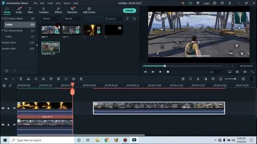
Task: Open the preview quality 1/2 dropdown
Action: [216, 72]
